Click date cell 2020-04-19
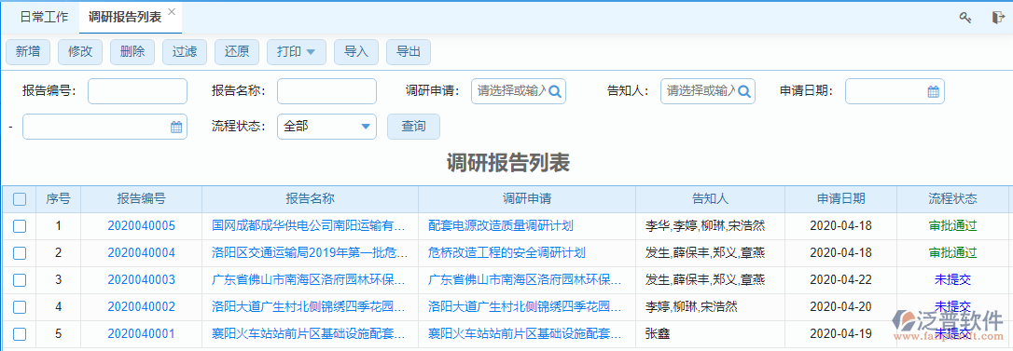Screen dimensions: 1013x351 [x=840, y=334]
